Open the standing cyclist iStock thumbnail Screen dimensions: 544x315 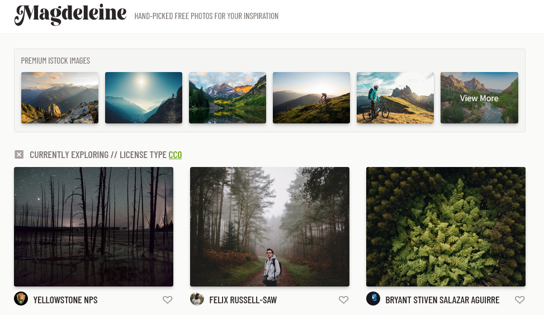[x=395, y=98]
